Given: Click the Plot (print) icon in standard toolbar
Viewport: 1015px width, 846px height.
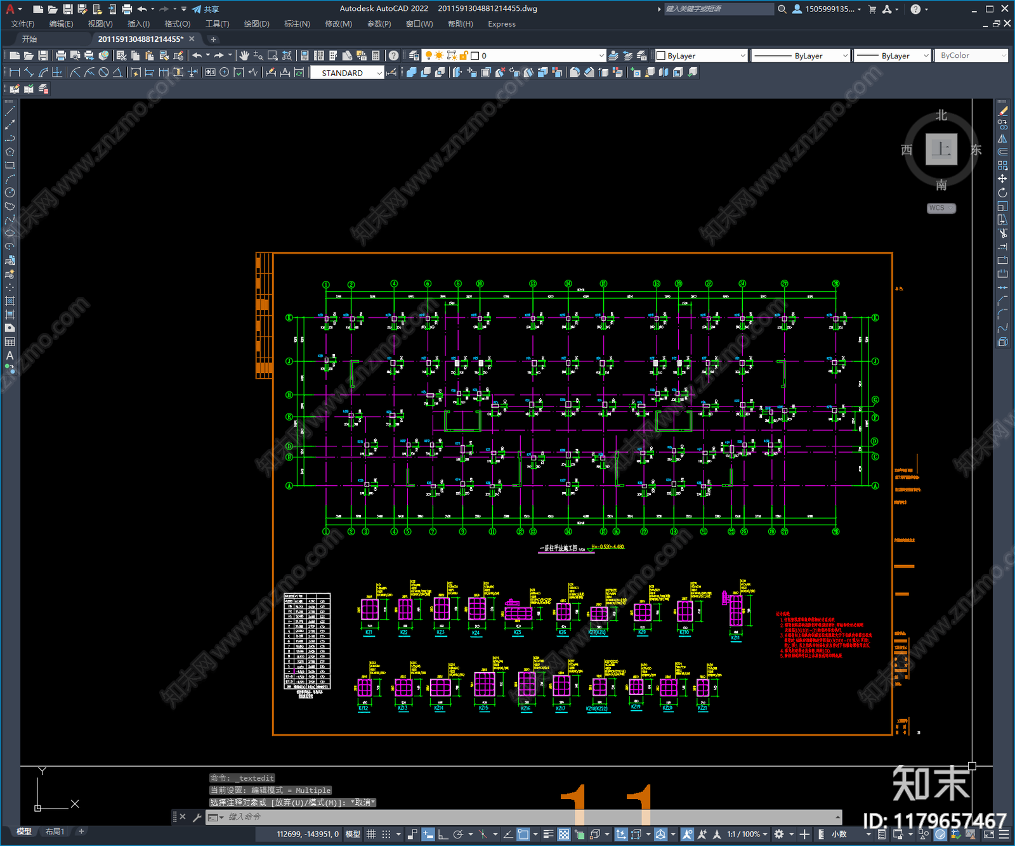Looking at the screenshot, I should coord(61,56).
